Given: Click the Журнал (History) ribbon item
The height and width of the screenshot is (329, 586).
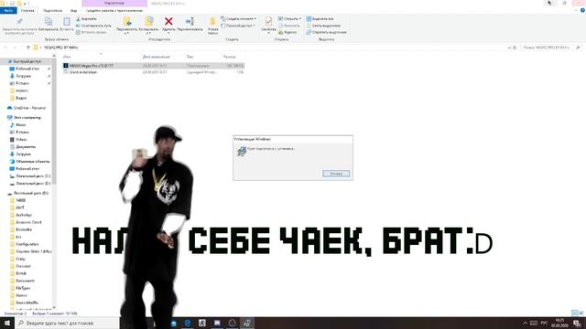Looking at the screenshot, I should point(288,33).
